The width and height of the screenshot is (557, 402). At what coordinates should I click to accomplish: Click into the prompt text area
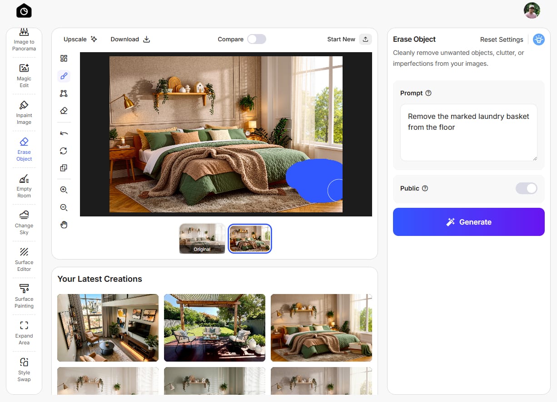click(x=469, y=132)
